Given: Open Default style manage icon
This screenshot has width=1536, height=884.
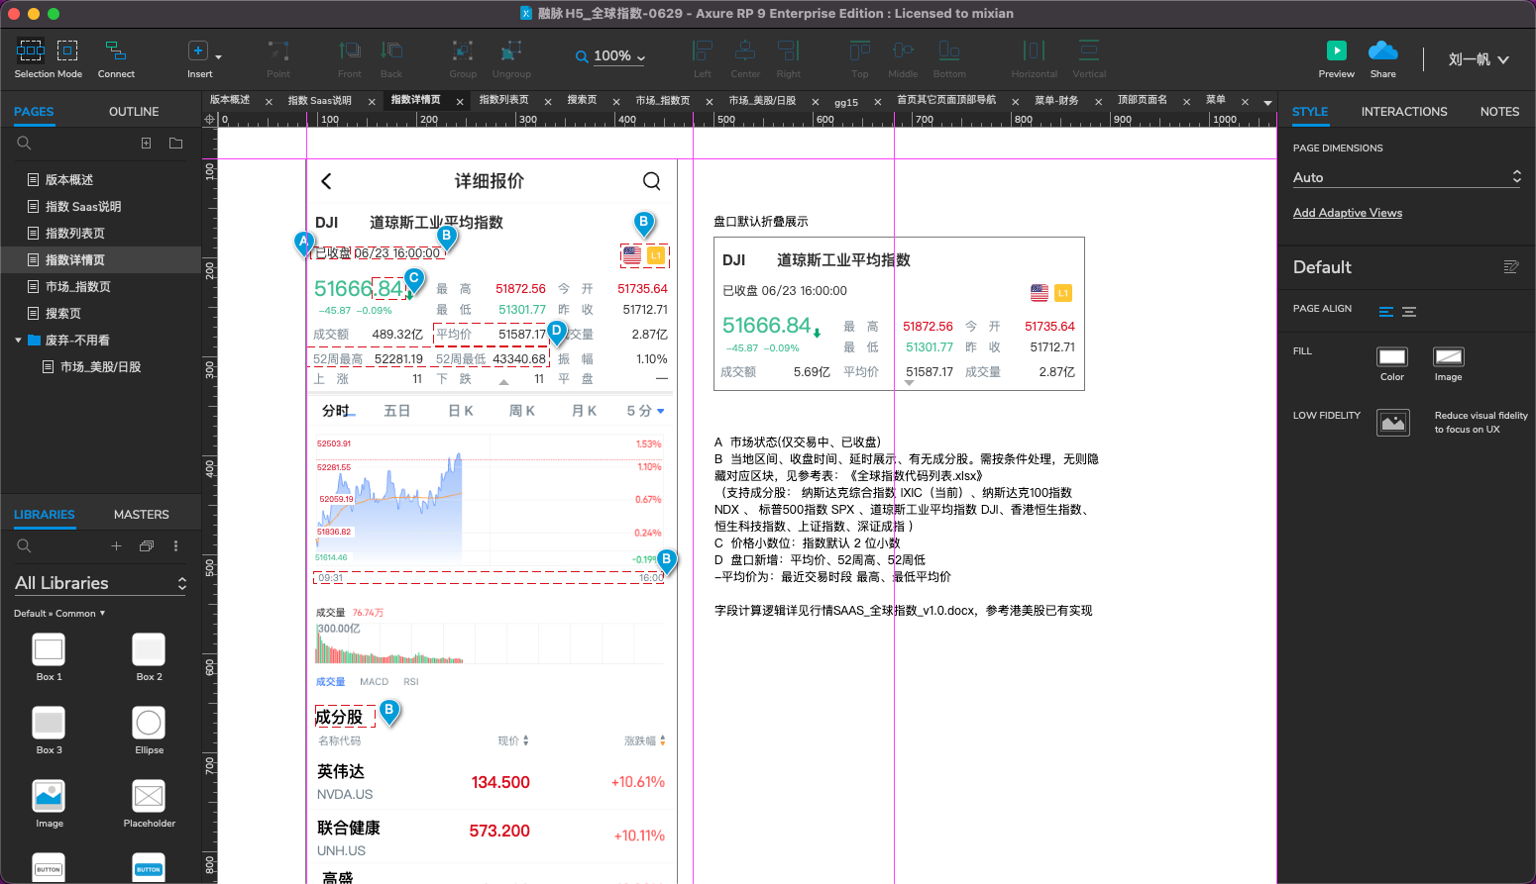Looking at the screenshot, I should click(x=1511, y=267).
